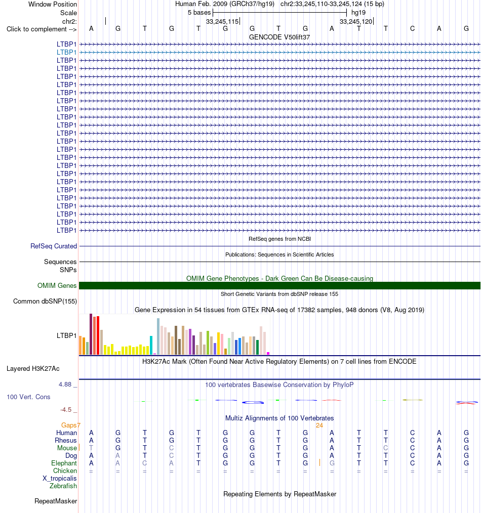Click the Mouse species label
Screen dimensions: 481x513
click(x=67, y=448)
